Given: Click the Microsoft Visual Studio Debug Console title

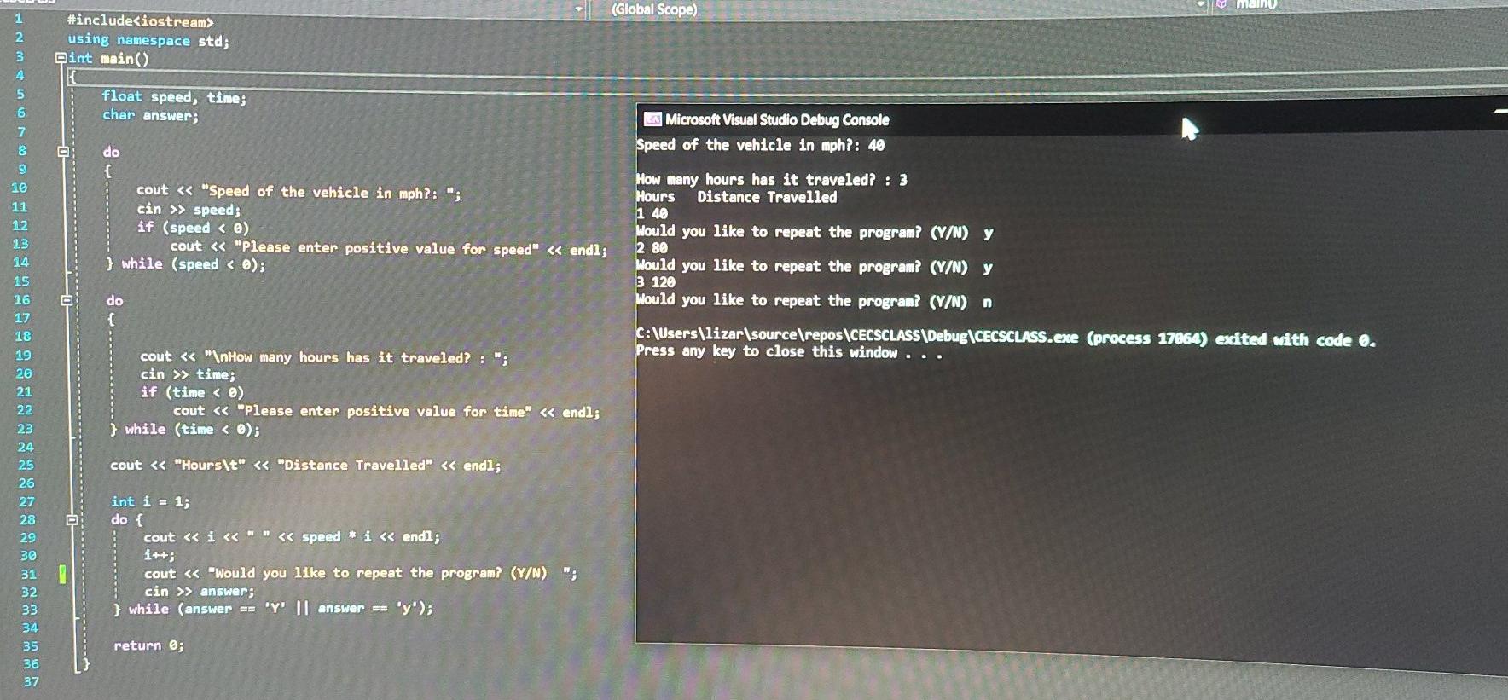Looking at the screenshot, I should click(x=777, y=120).
